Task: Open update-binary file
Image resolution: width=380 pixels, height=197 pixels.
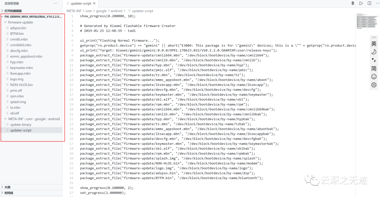Action: point(21,125)
